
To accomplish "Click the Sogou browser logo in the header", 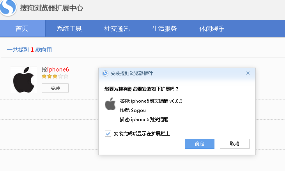I will tap(8, 8).
